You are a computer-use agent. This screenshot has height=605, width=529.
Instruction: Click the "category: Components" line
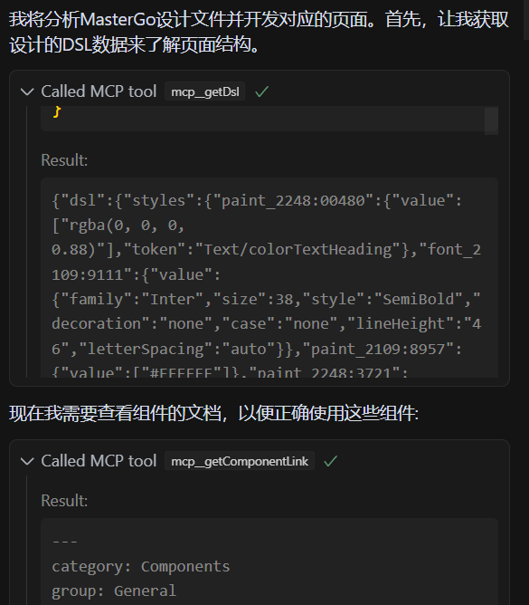coord(141,566)
